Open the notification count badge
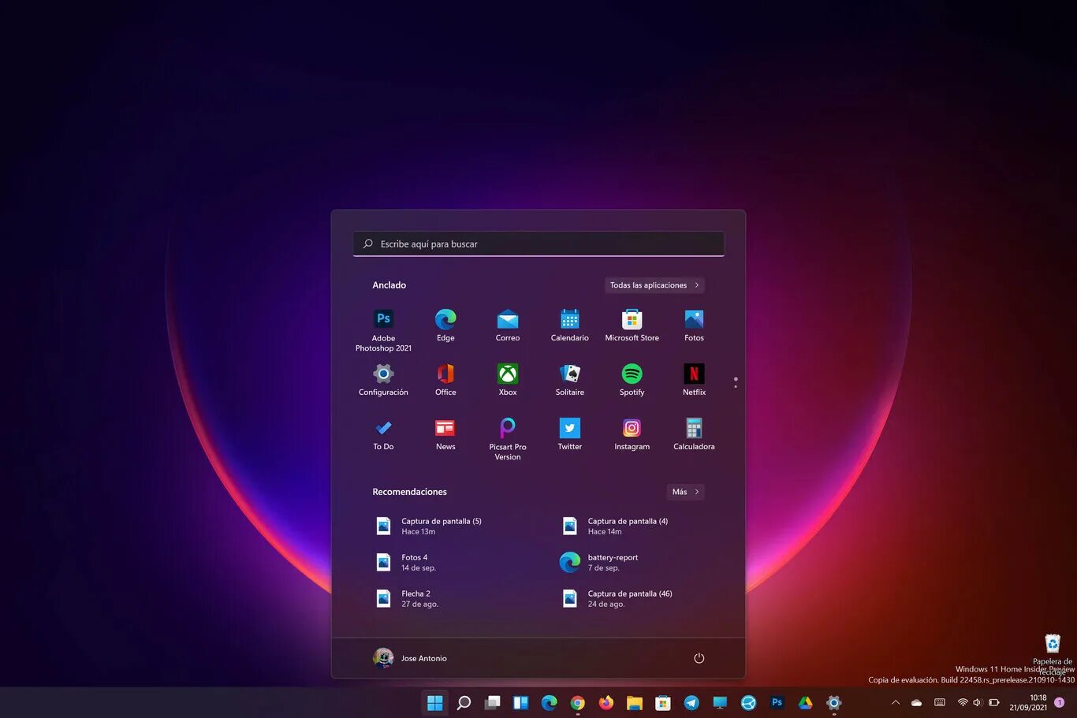Viewport: 1077px width, 718px height. [1059, 702]
